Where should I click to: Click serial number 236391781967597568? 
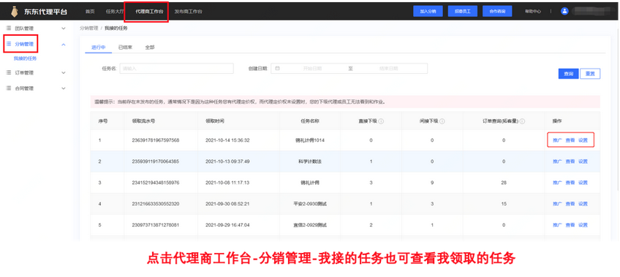(x=156, y=140)
